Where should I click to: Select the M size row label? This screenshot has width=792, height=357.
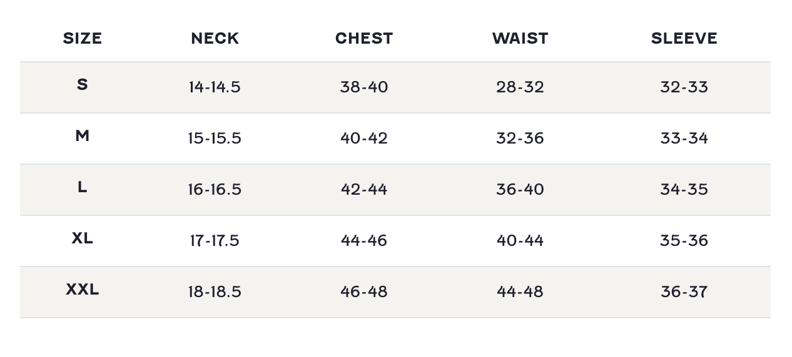pyautogui.click(x=83, y=136)
